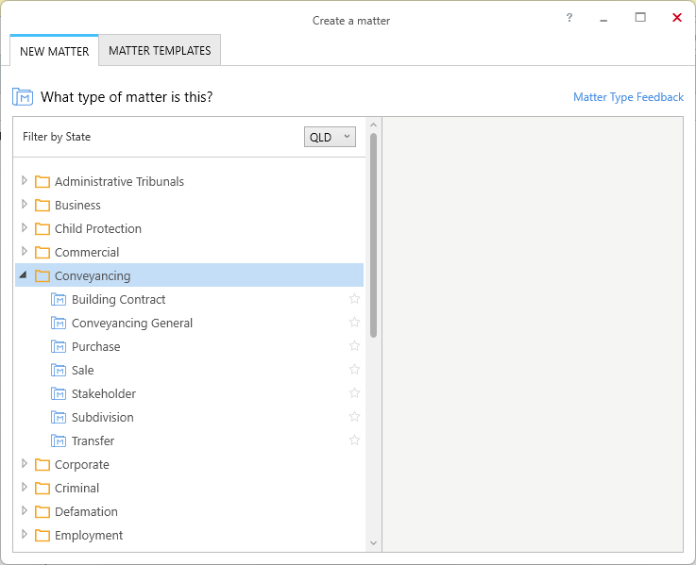Collapse the Conveyancing folder
Screen dimensions: 696x565
24,275
